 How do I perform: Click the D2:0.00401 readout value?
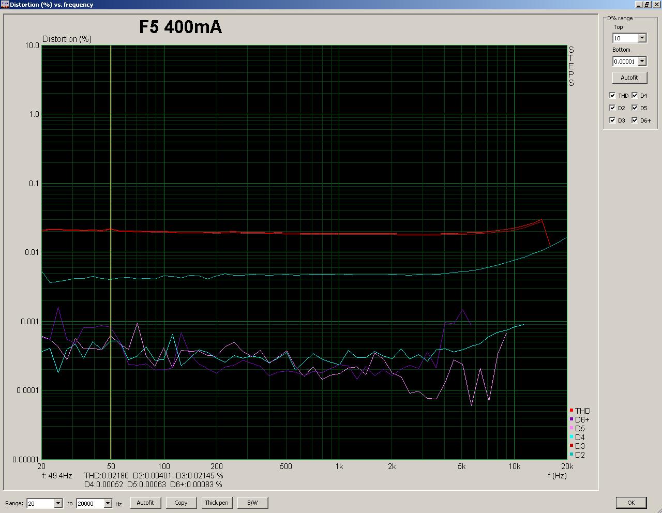click(x=153, y=475)
